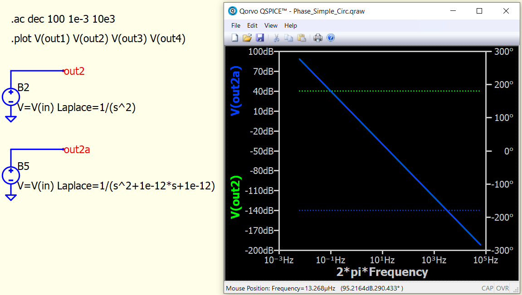This screenshot has height=295, width=522.
Task: Click the Cut scissors toolbar icon
Action: 276,38
